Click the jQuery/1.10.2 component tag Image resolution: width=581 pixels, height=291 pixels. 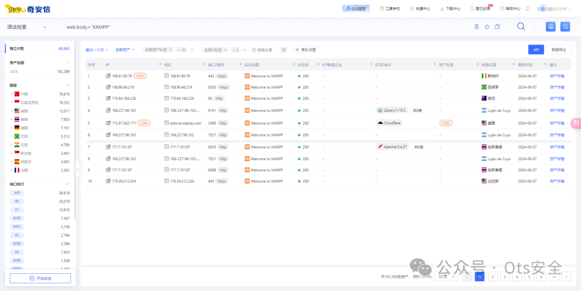392,110
